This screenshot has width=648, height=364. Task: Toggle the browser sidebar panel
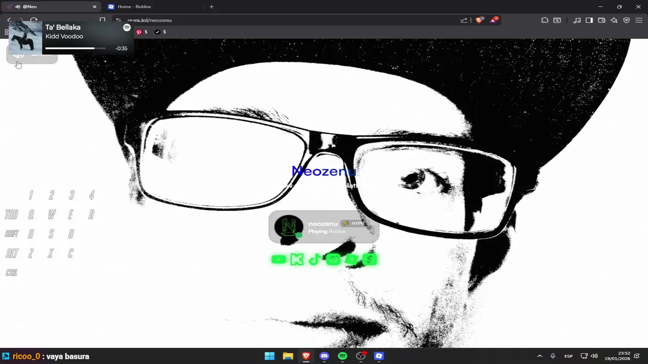589,20
